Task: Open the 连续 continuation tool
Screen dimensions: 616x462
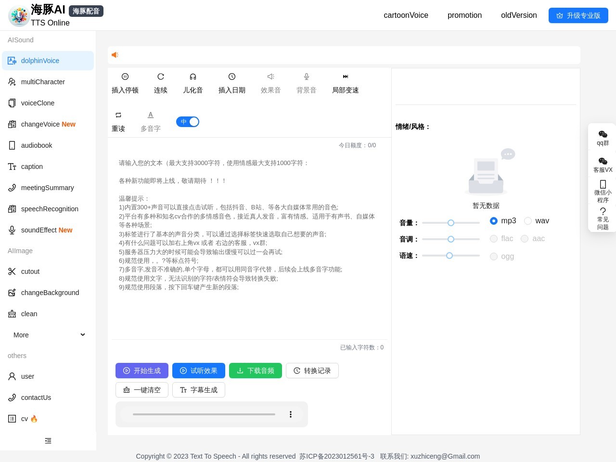Action: click(160, 82)
